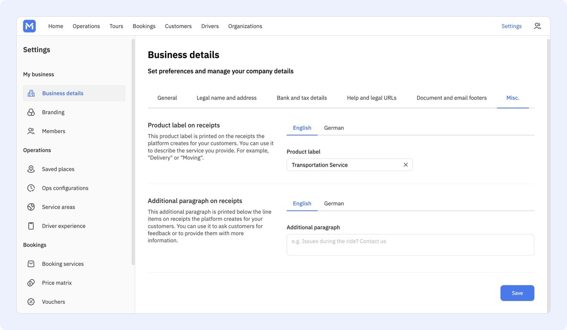The width and height of the screenshot is (567, 330).
Task: Open Ops configurations label in sidebar
Action: [65, 188]
